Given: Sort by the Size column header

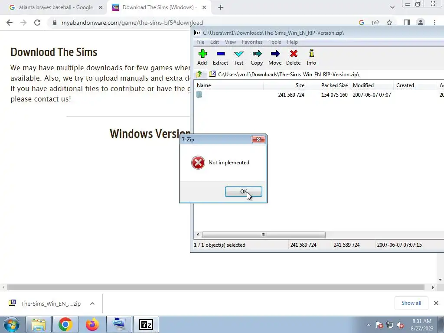Looking at the screenshot, I should coord(285,85).
